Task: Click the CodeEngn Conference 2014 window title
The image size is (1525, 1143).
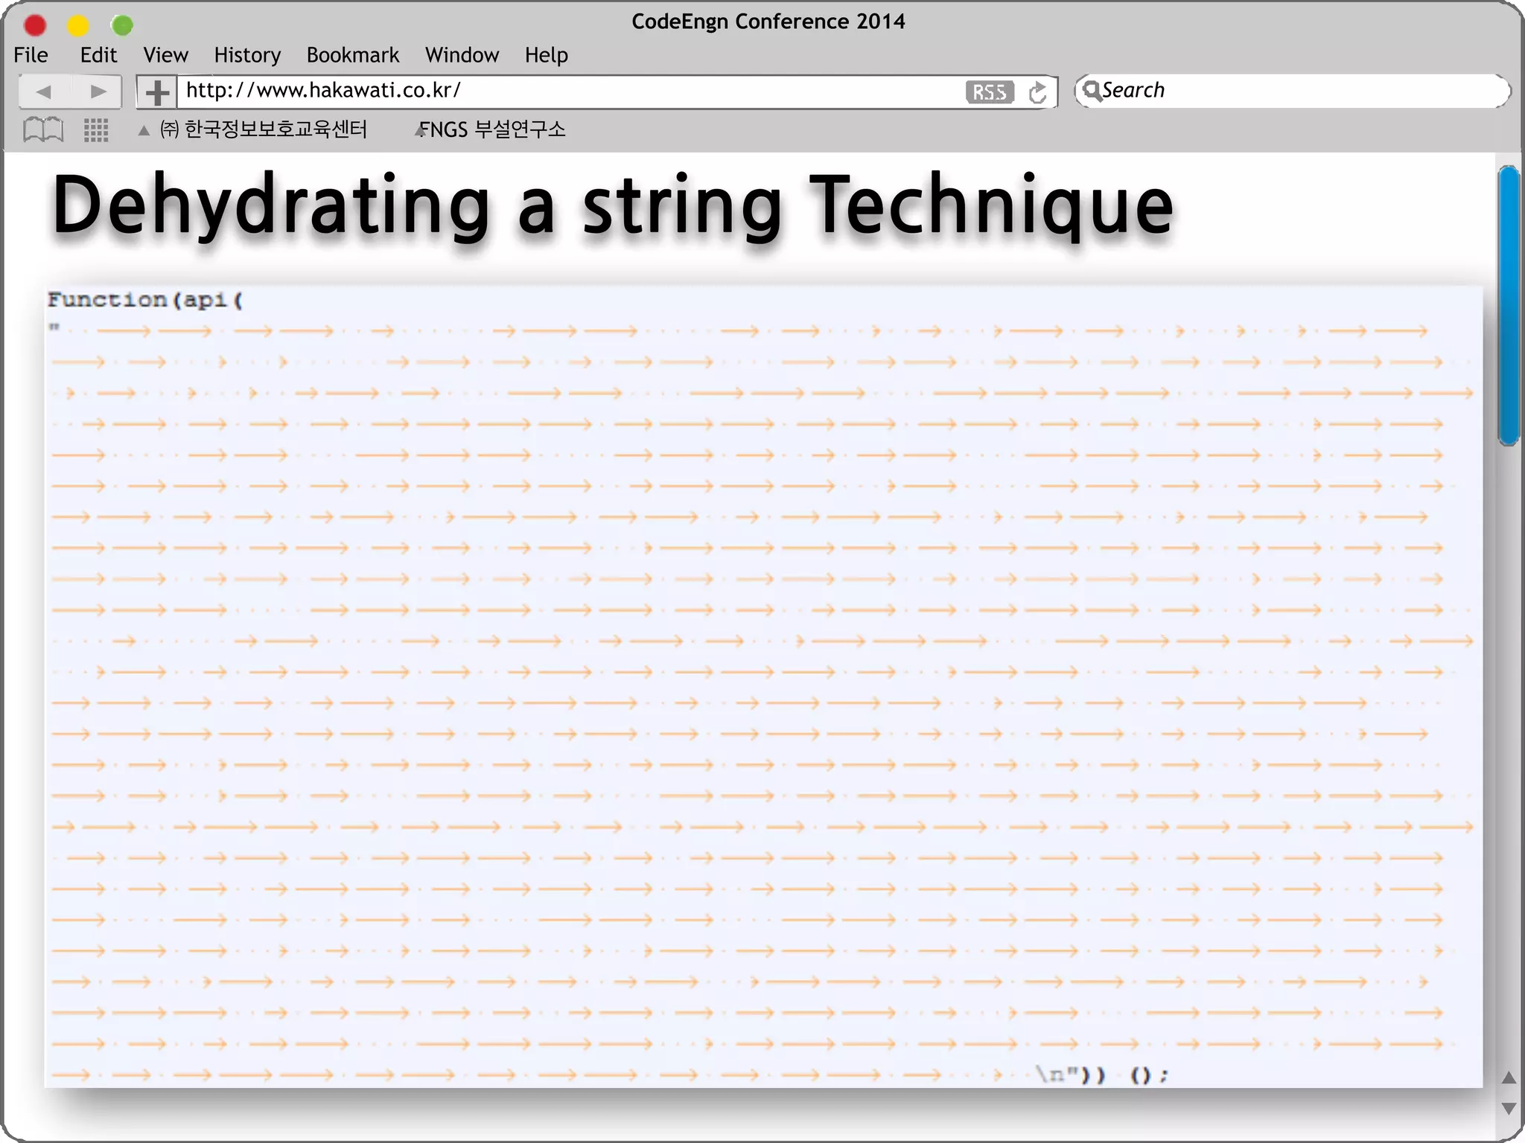Action: pos(768,22)
